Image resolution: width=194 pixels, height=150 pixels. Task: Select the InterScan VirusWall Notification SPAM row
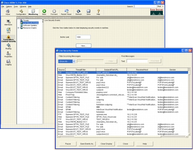pyautogui.click(x=123, y=109)
